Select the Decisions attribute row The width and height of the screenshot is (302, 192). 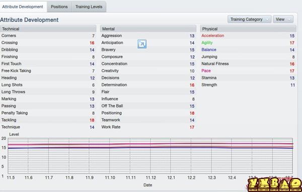pos(148,78)
